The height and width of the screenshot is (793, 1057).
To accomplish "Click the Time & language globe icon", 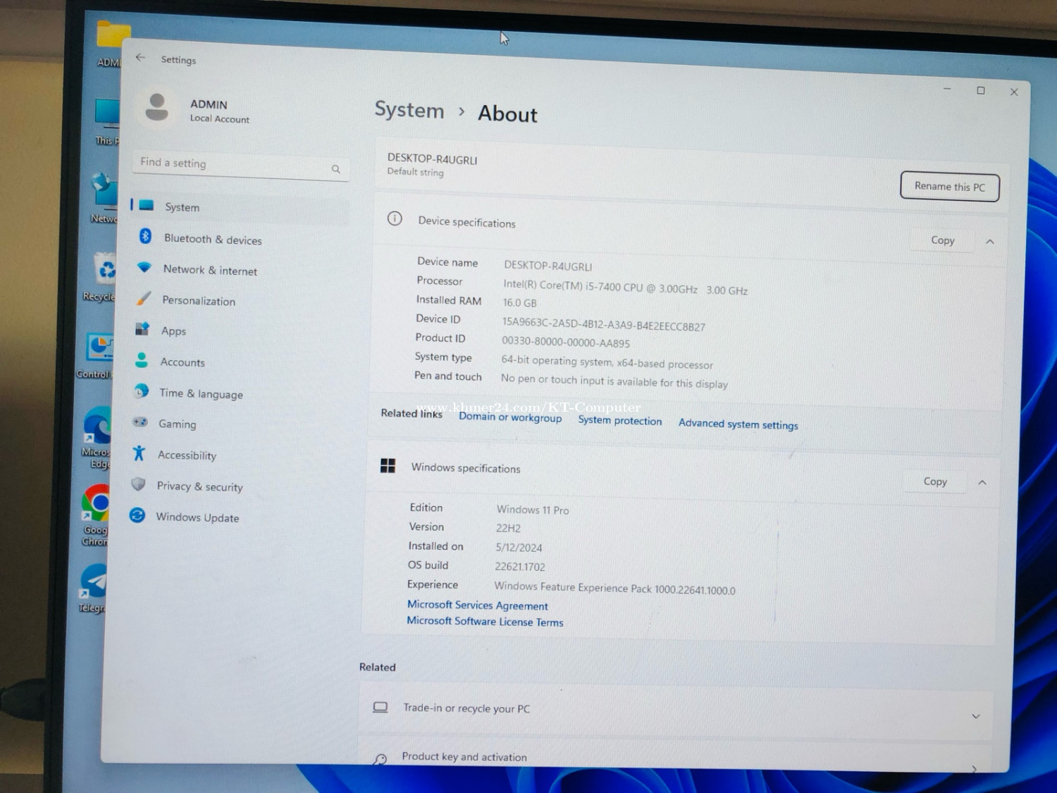I will coord(141,391).
